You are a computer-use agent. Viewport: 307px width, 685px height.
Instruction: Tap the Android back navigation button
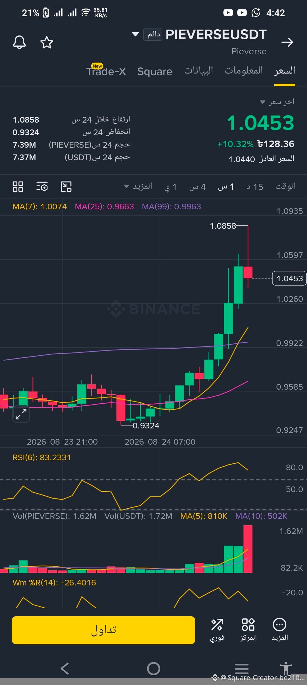[65, 669]
